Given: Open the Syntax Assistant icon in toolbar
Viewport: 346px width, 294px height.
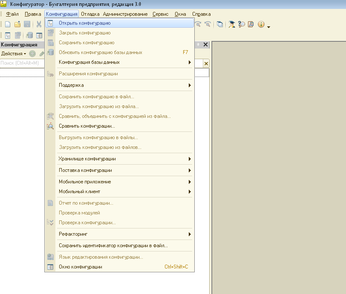Looking at the screenshot, I should click(x=232, y=25).
